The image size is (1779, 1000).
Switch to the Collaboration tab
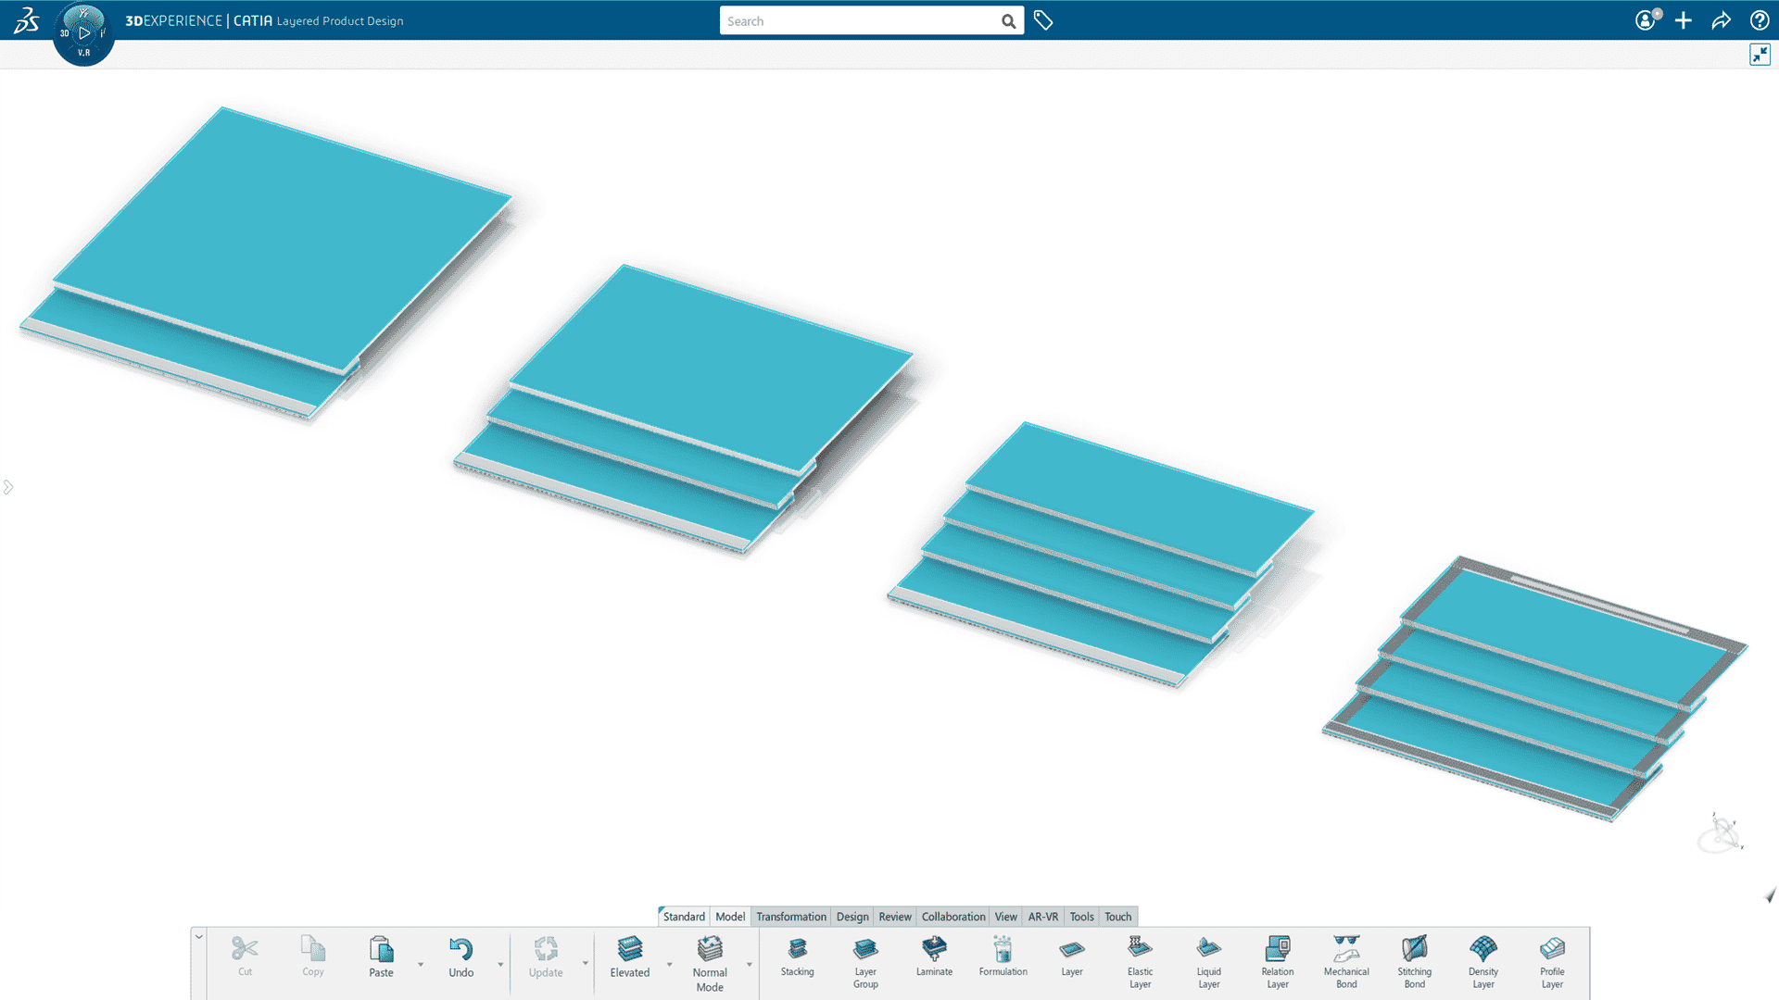(953, 917)
